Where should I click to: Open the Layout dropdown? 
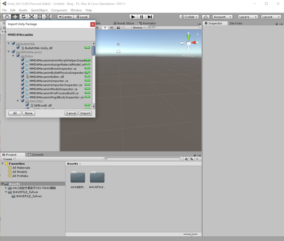pos(271,17)
